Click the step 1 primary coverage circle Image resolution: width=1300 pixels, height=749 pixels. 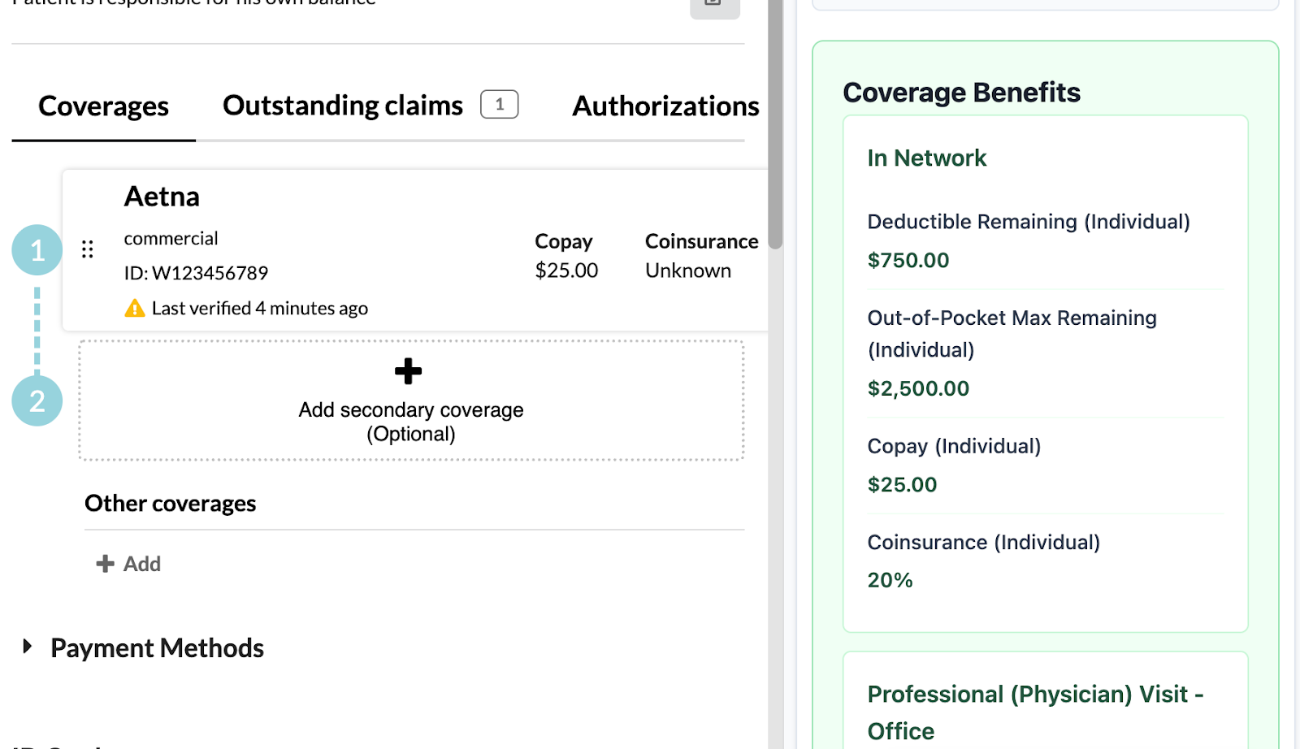37,250
